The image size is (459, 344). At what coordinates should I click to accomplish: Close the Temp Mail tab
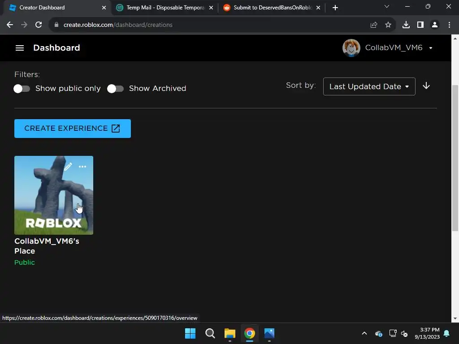(211, 8)
